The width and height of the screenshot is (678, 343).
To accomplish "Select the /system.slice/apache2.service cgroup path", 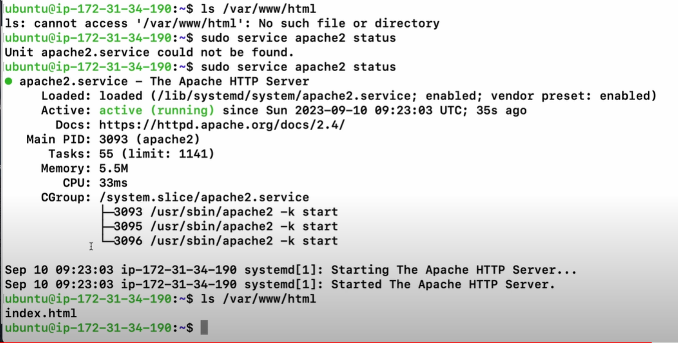I will 204,197.
